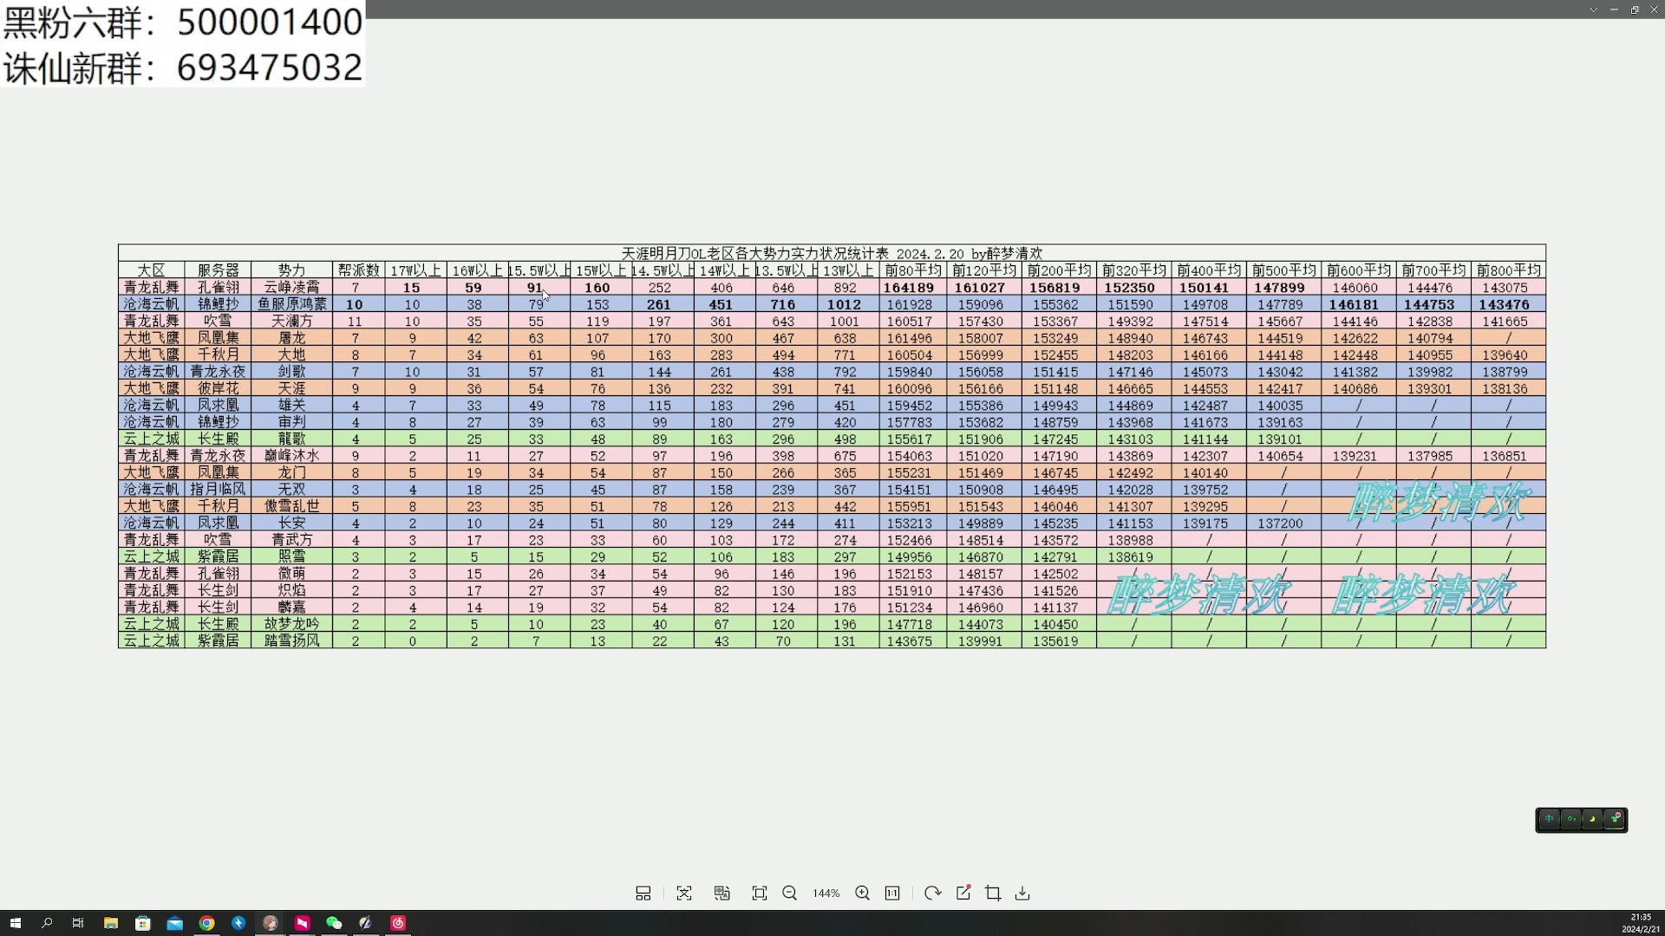Image resolution: width=1665 pixels, height=936 pixels.
Task: Zoom out with the minus magnifier
Action: point(789,894)
